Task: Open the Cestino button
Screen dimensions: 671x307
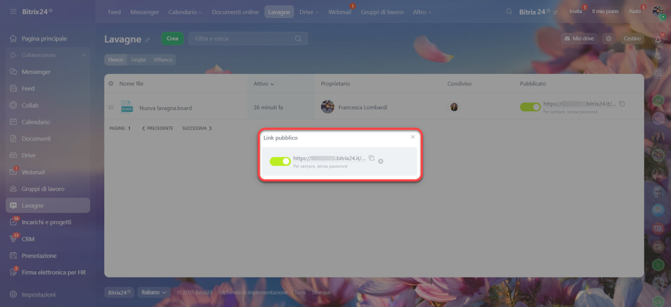Action: pos(632,38)
